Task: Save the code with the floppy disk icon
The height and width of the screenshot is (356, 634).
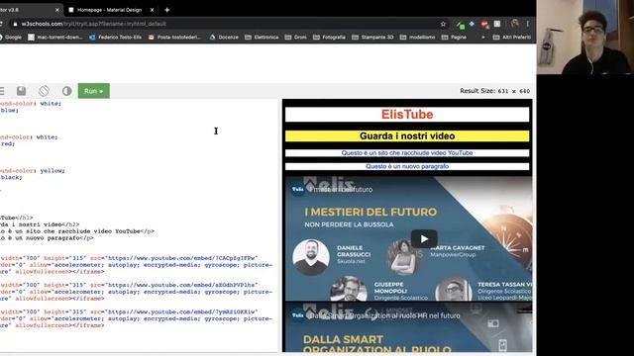Action: pos(22,91)
